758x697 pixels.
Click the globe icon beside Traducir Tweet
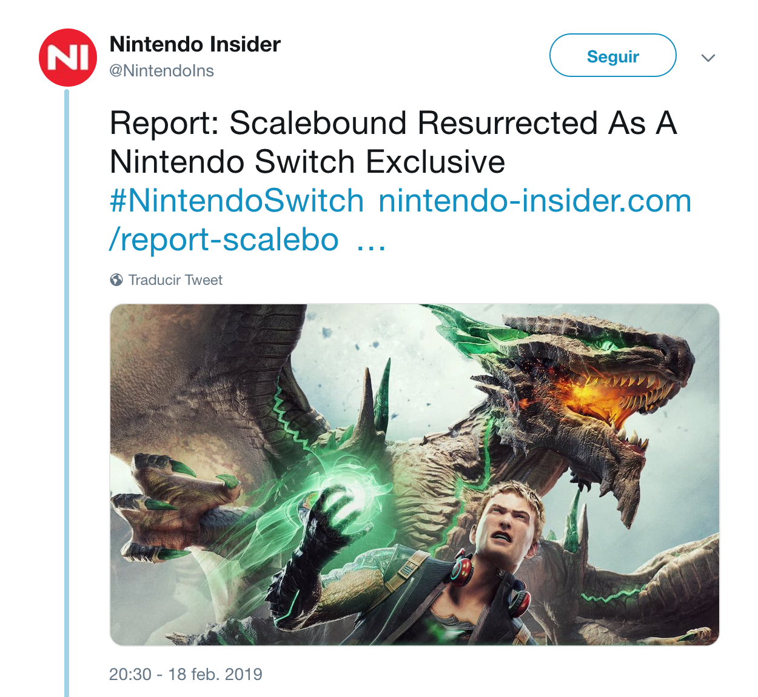[116, 280]
